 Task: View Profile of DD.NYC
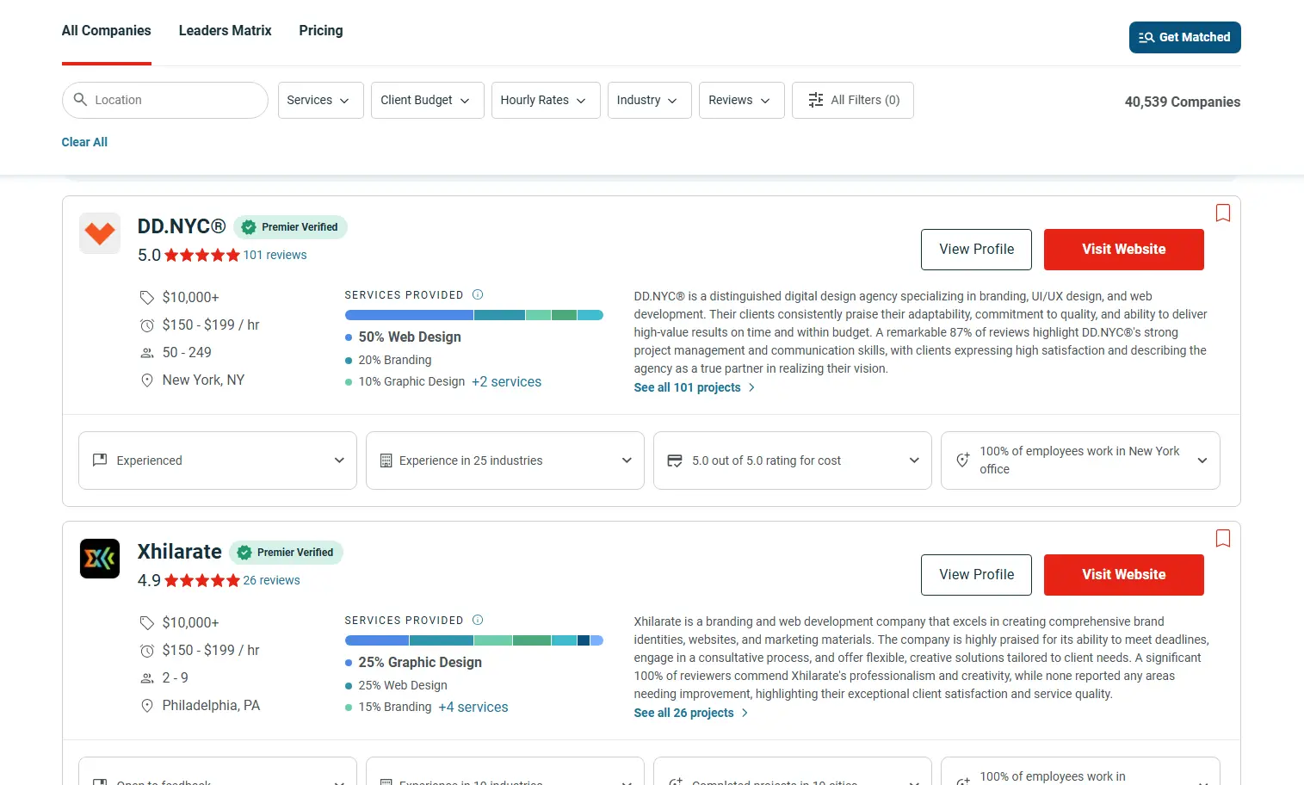pyautogui.click(x=976, y=250)
